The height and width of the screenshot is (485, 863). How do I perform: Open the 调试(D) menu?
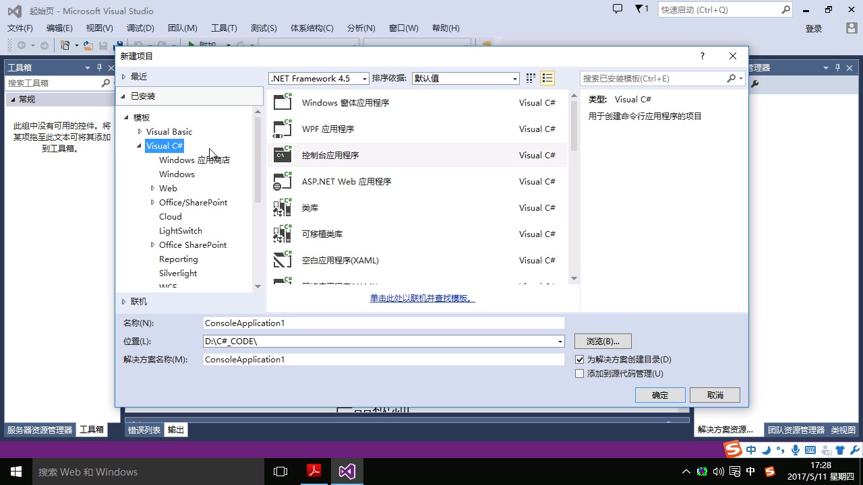pyautogui.click(x=140, y=28)
